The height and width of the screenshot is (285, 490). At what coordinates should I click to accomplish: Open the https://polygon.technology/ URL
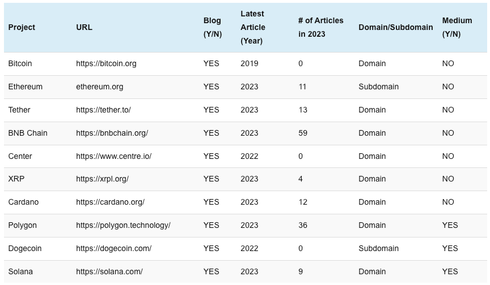click(x=123, y=226)
